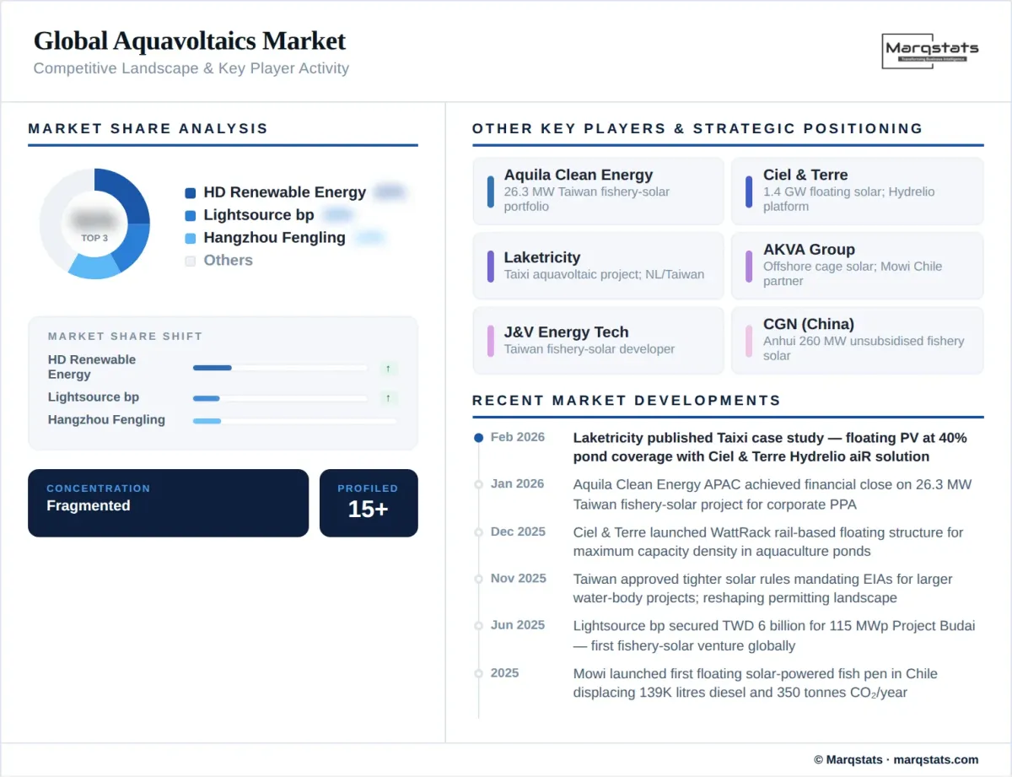Click the Lightsource bp share shift bar
The image size is (1012, 777).
[280, 398]
